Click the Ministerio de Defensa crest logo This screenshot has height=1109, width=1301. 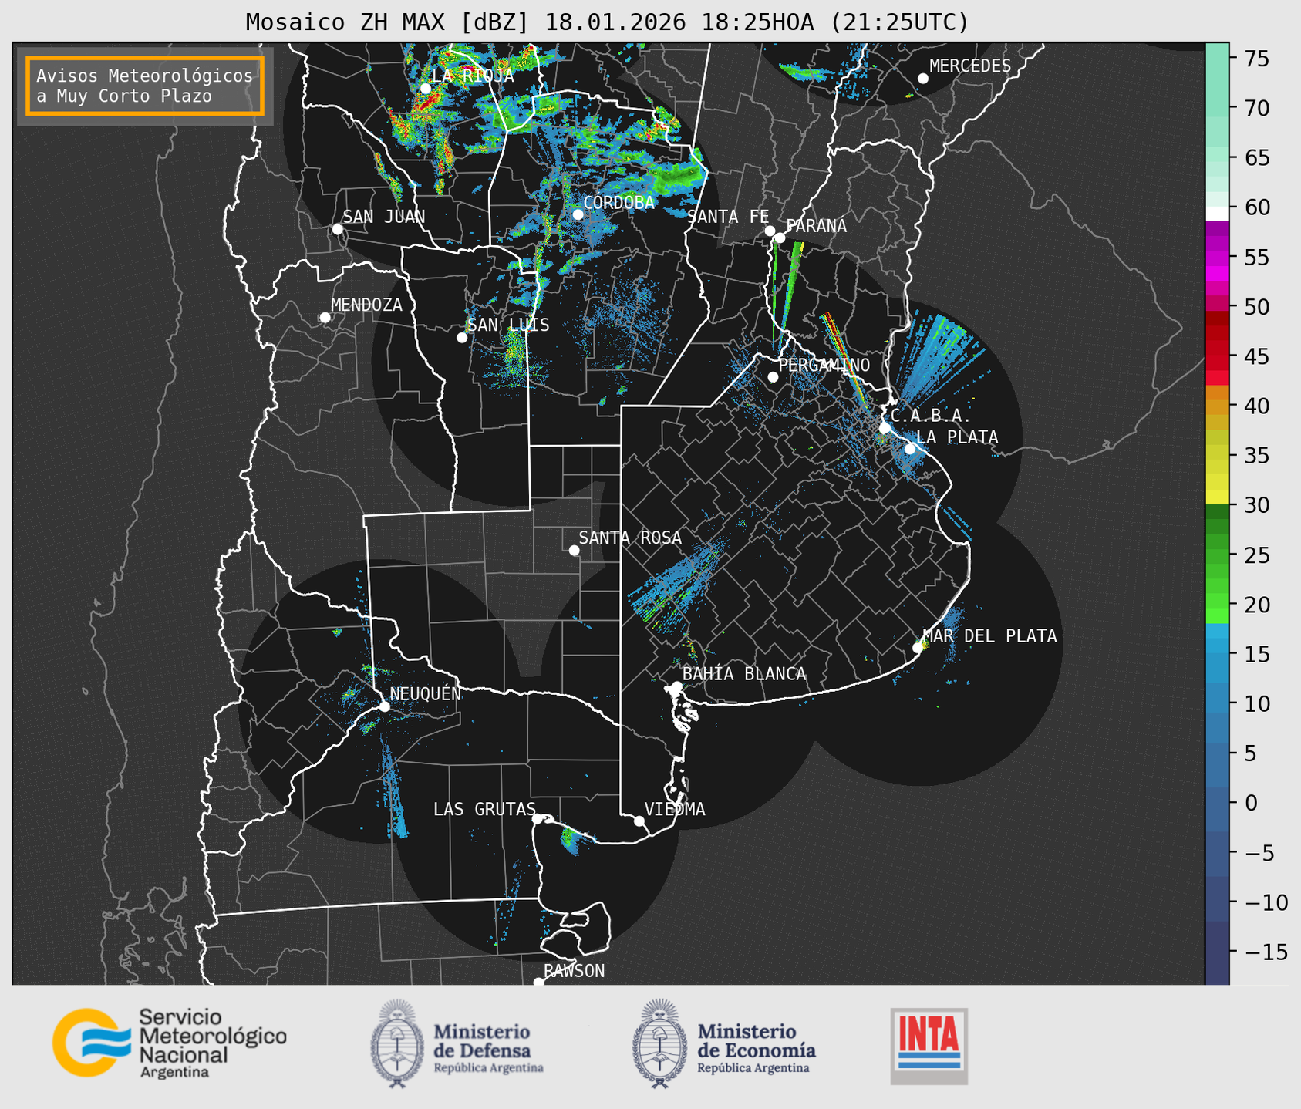tap(398, 1043)
